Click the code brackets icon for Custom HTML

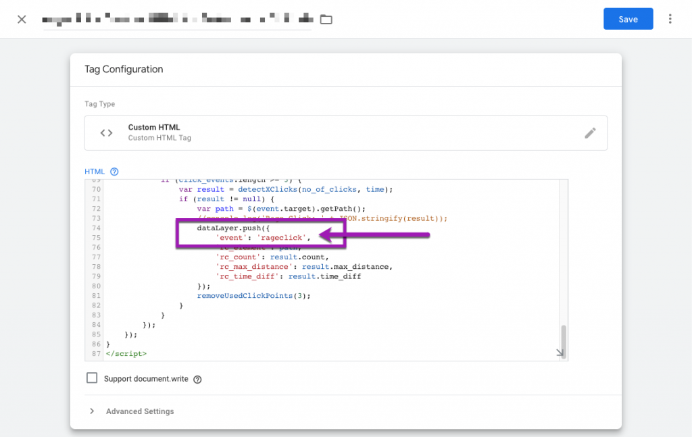tap(106, 133)
